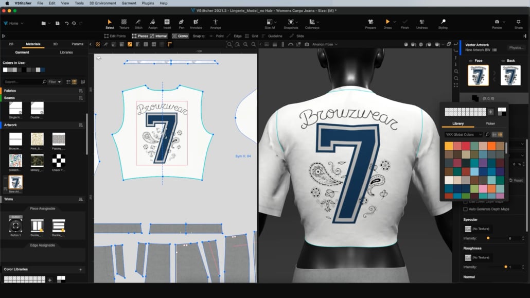Switch to the Picker tab
This screenshot has width=530, height=298.
click(x=490, y=124)
